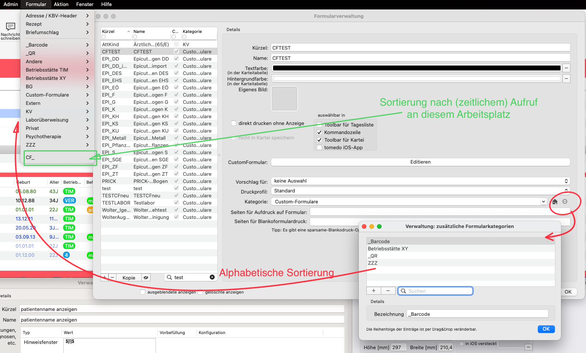
Task: Select _QR in category list
Action: point(460,256)
